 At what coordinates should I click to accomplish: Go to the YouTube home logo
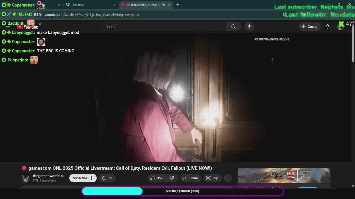pos(27,27)
